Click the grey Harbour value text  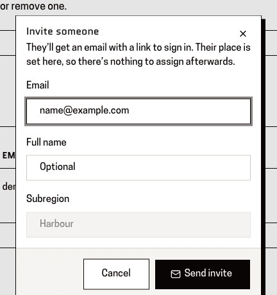pyautogui.click(x=56, y=224)
